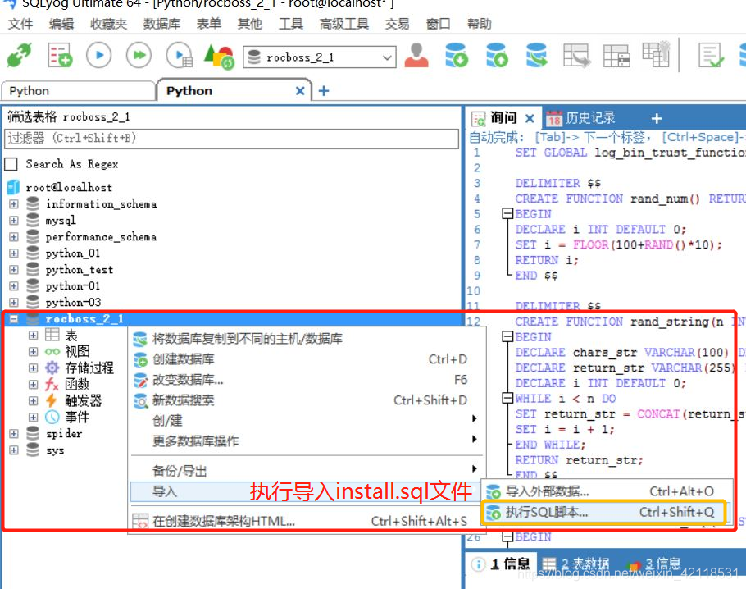Enable the Search As Regex checkbox
Viewport: 746px width, 589px height.
pos(11,163)
